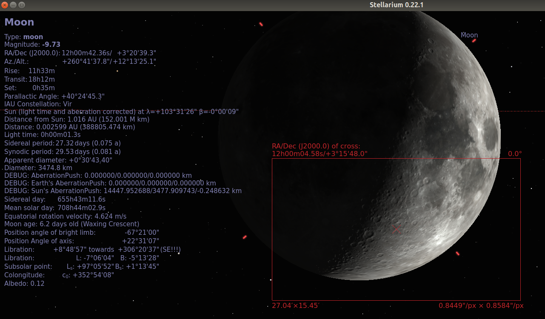Click the Apparent diameter info line
The height and width of the screenshot is (319, 545).
pyautogui.click(x=58, y=160)
